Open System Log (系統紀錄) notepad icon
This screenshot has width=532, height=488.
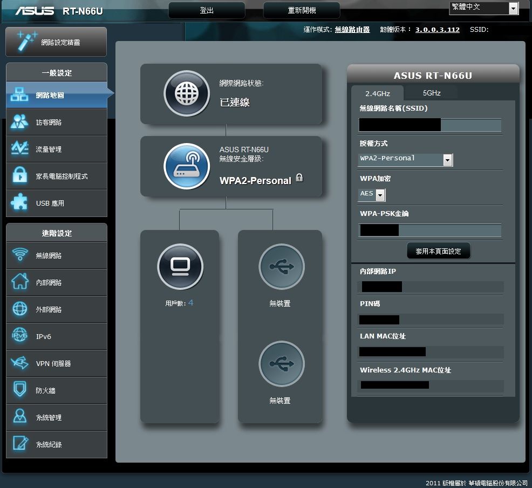click(x=20, y=443)
